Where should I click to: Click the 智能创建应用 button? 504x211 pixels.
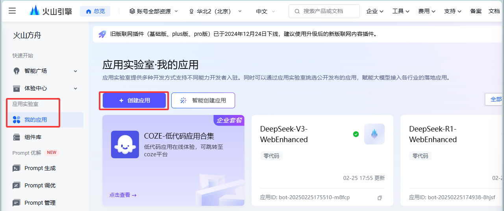[x=203, y=100]
